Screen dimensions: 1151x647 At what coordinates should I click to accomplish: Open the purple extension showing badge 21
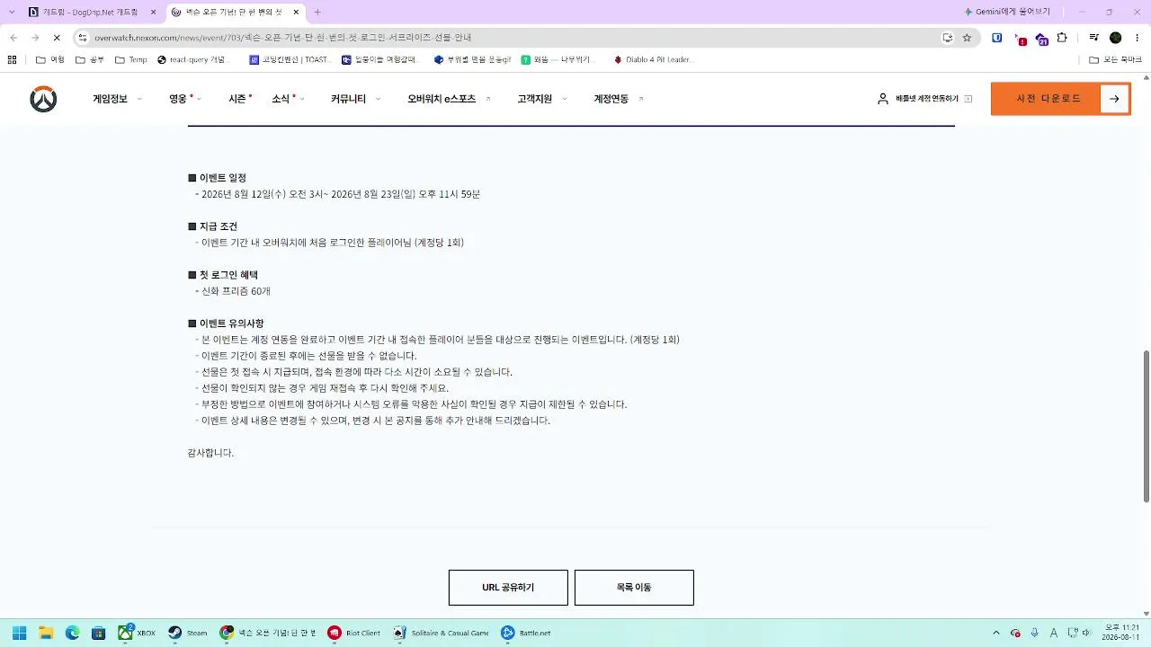pos(1041,39)
